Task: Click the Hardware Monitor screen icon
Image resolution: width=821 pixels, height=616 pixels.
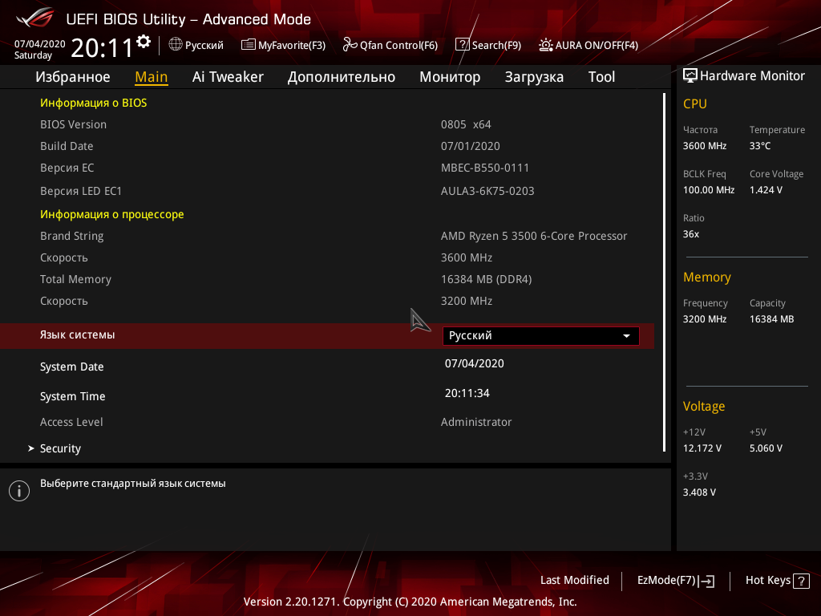Action: [x=690, y=76]
